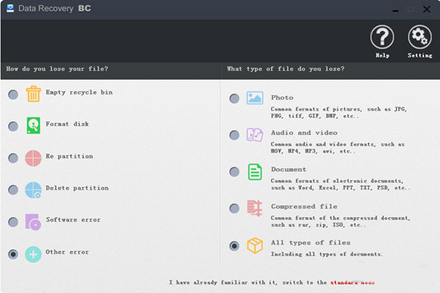Click the Audio and video icon
This screenshot has height=293, width=440.
[x=254, y=135]
